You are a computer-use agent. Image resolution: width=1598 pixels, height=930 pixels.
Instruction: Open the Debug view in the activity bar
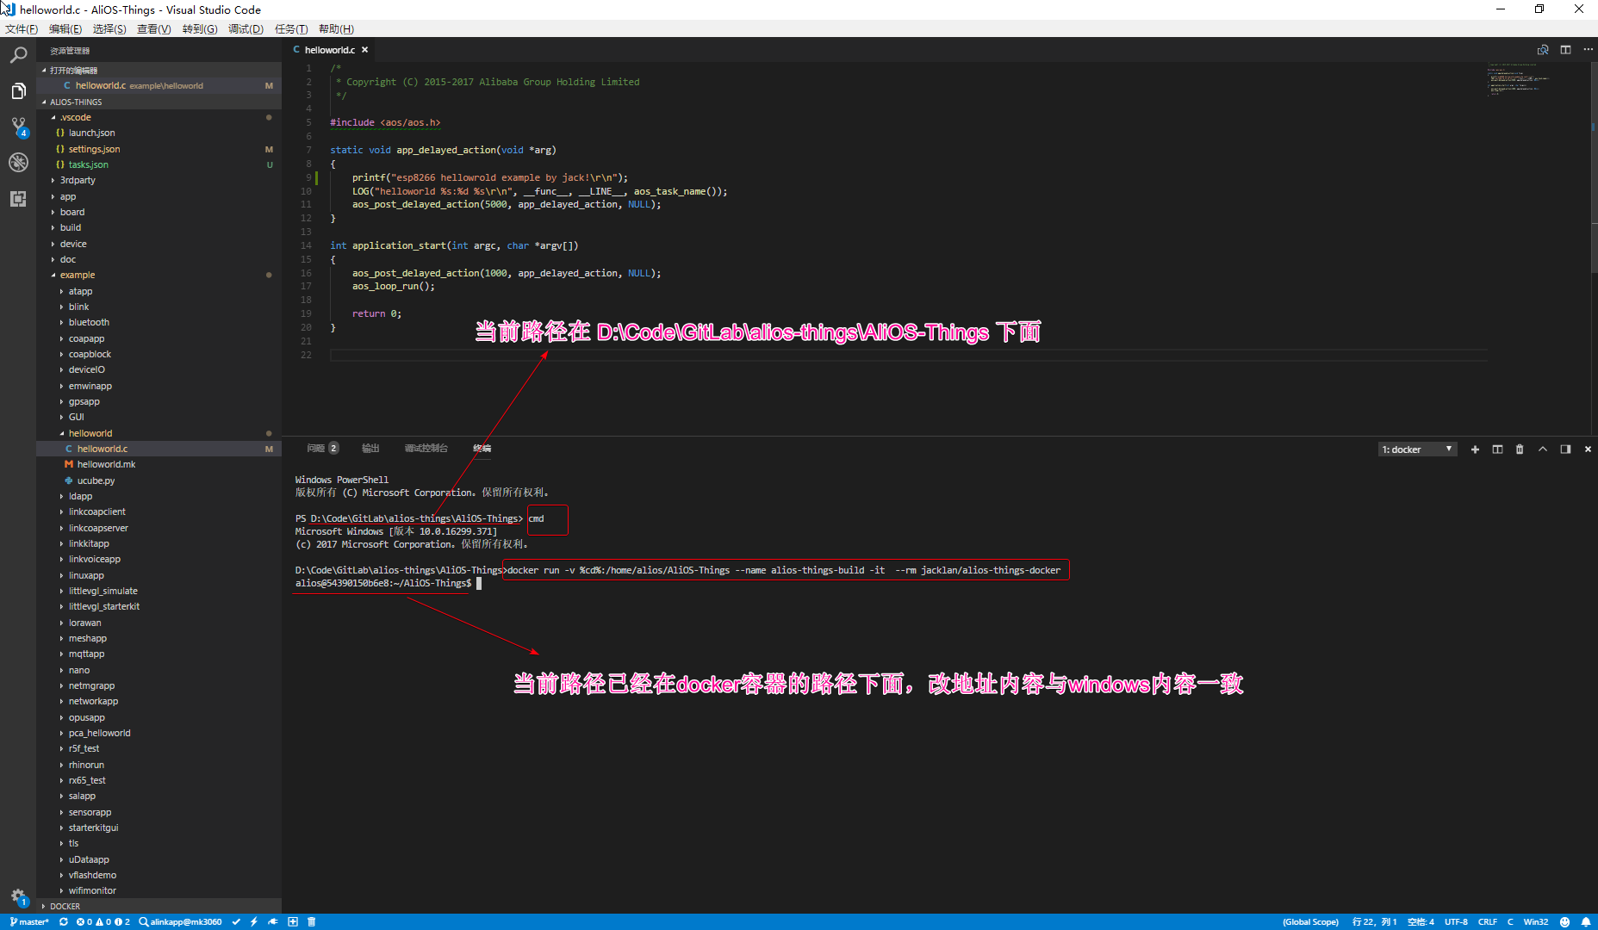[18, 162]
